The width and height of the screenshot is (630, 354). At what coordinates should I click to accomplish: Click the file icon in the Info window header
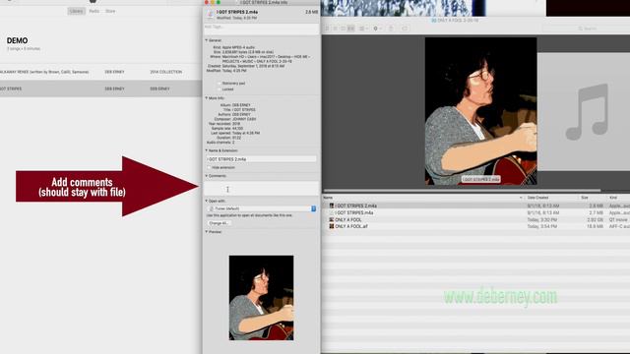210,15
